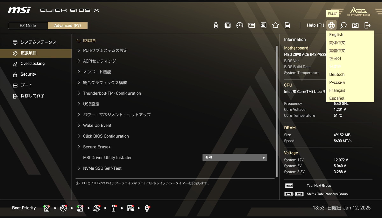Click the settings list vertical scrollbar
The width and height of the screenshot is (382, 218).
click(x=277, y=111)
